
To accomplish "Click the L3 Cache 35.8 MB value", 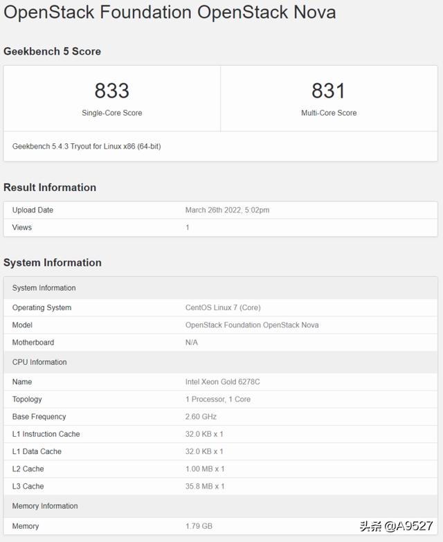I will [205, 486].
